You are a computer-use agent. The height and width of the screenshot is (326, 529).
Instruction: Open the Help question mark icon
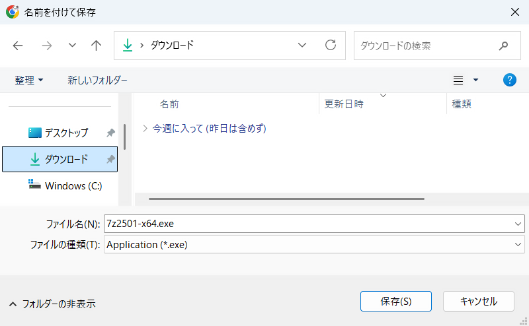point(509,80)
